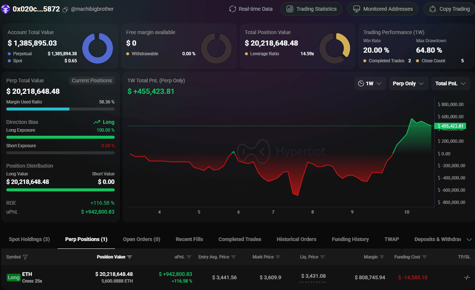Image resolution: width=475 pixels, height=290 pixels.
Task: Click the Win Rate 20.00 % value
Action: (x=376, y=50)
